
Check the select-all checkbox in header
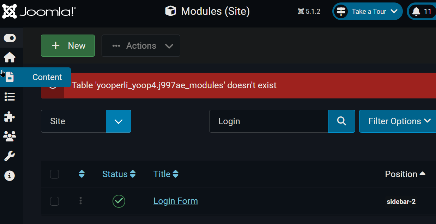click(x=54, y=174)
